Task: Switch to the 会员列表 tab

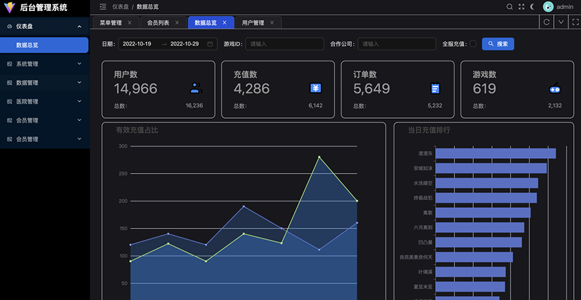Action: (x=163, y=23)
